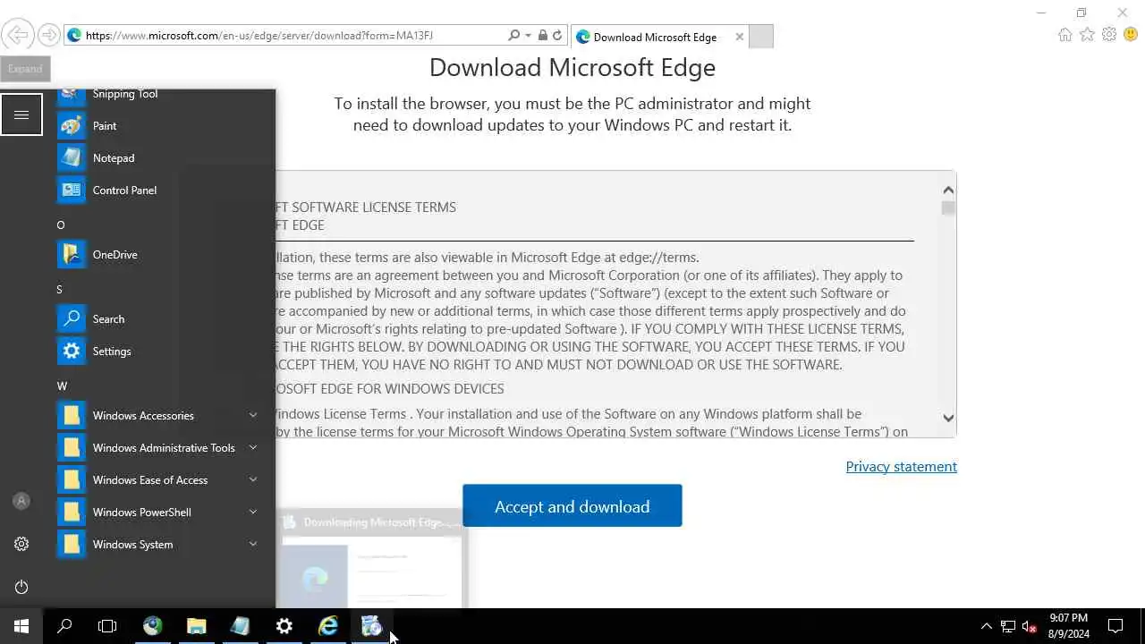Open the notepad-like app on taskbar
The image size is (1145, 644).
point(240,626)
